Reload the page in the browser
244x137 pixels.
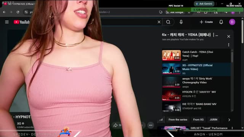pyautogui.click(x=18, y=12)
